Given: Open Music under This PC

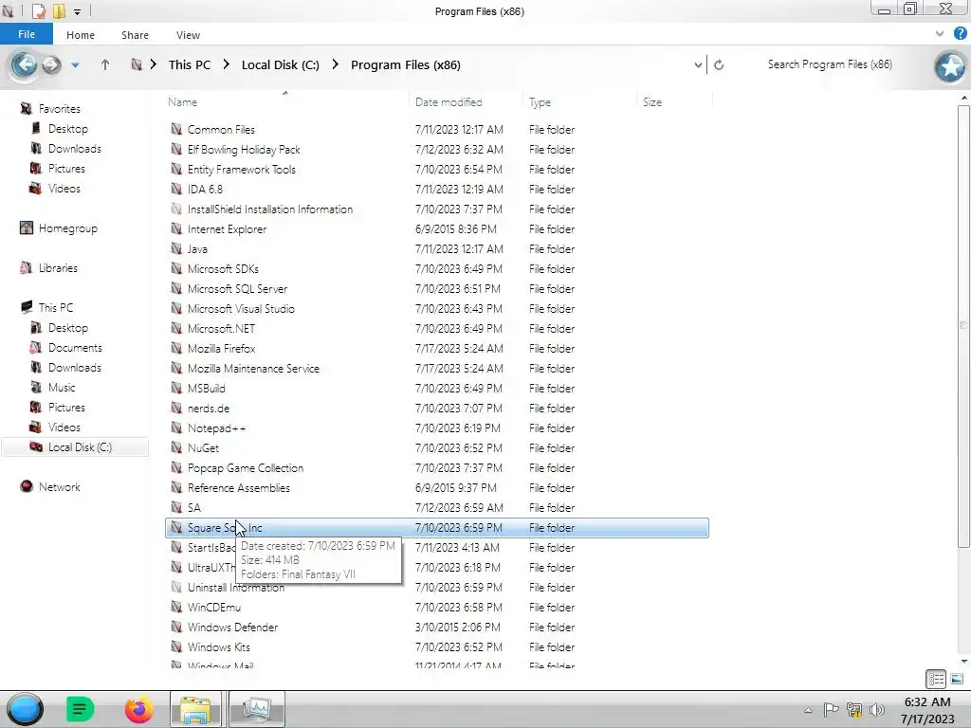Looking at the screenshot, I should pyautogui.click(x=62, y=388).
